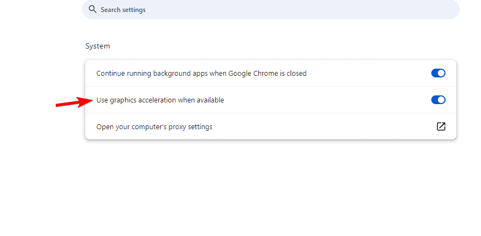Click the magnifying glass search icon
This screenshot has width=481, height=236.
pos(92,10)
